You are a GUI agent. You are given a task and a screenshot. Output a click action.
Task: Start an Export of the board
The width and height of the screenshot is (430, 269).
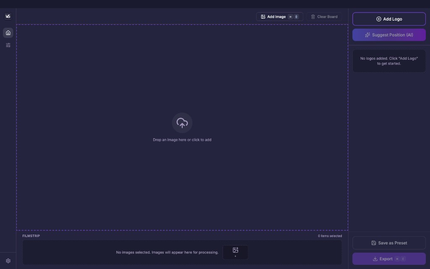pos(389,259)
